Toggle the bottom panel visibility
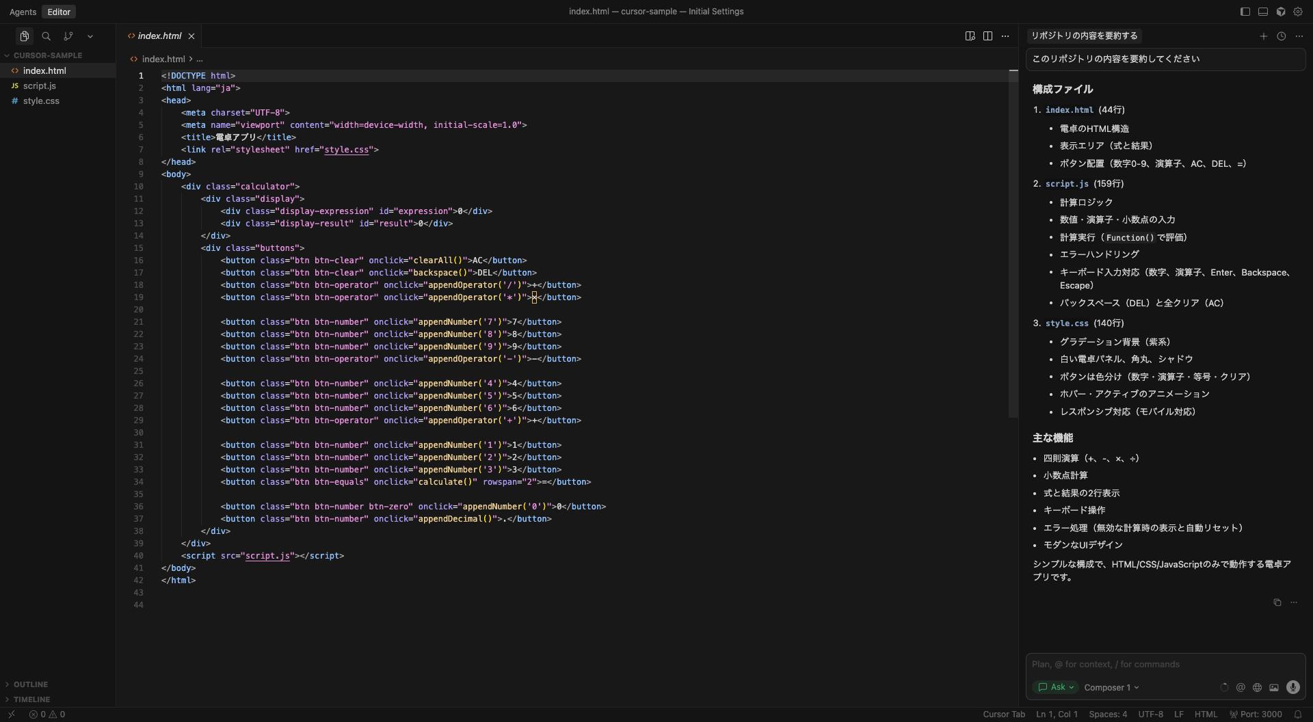This screenshot has height=722, width=1313. [x=1263, y=12]
